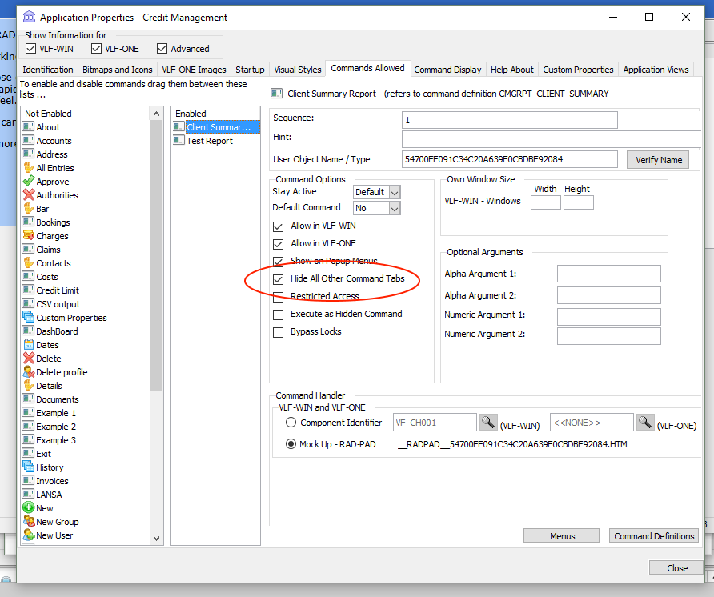Click the All Entries hand icon
The height and width of the screenshot is (597, 714).
pos(29,167)
